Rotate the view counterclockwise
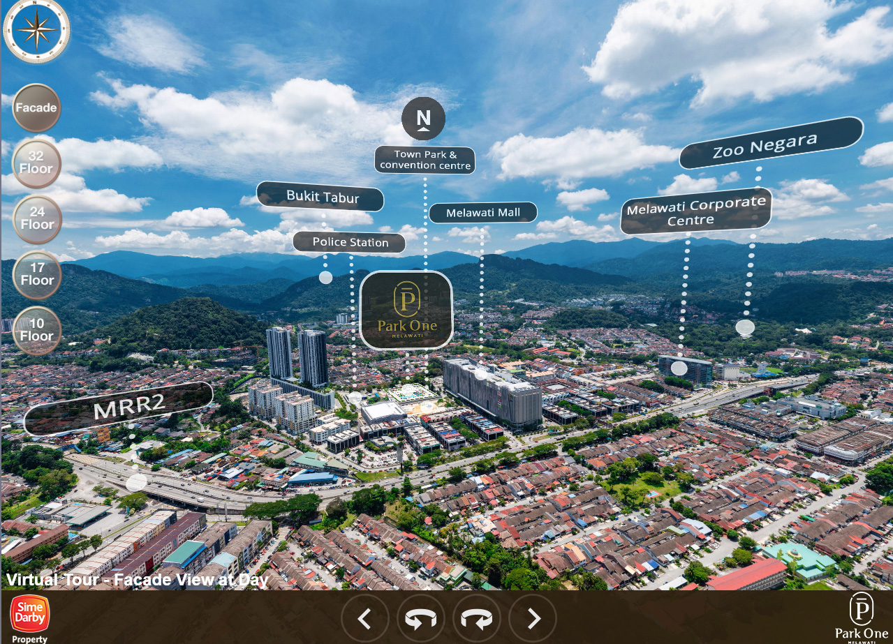The width and height of the screenshot is (893, 644). (x=421, y=618)
